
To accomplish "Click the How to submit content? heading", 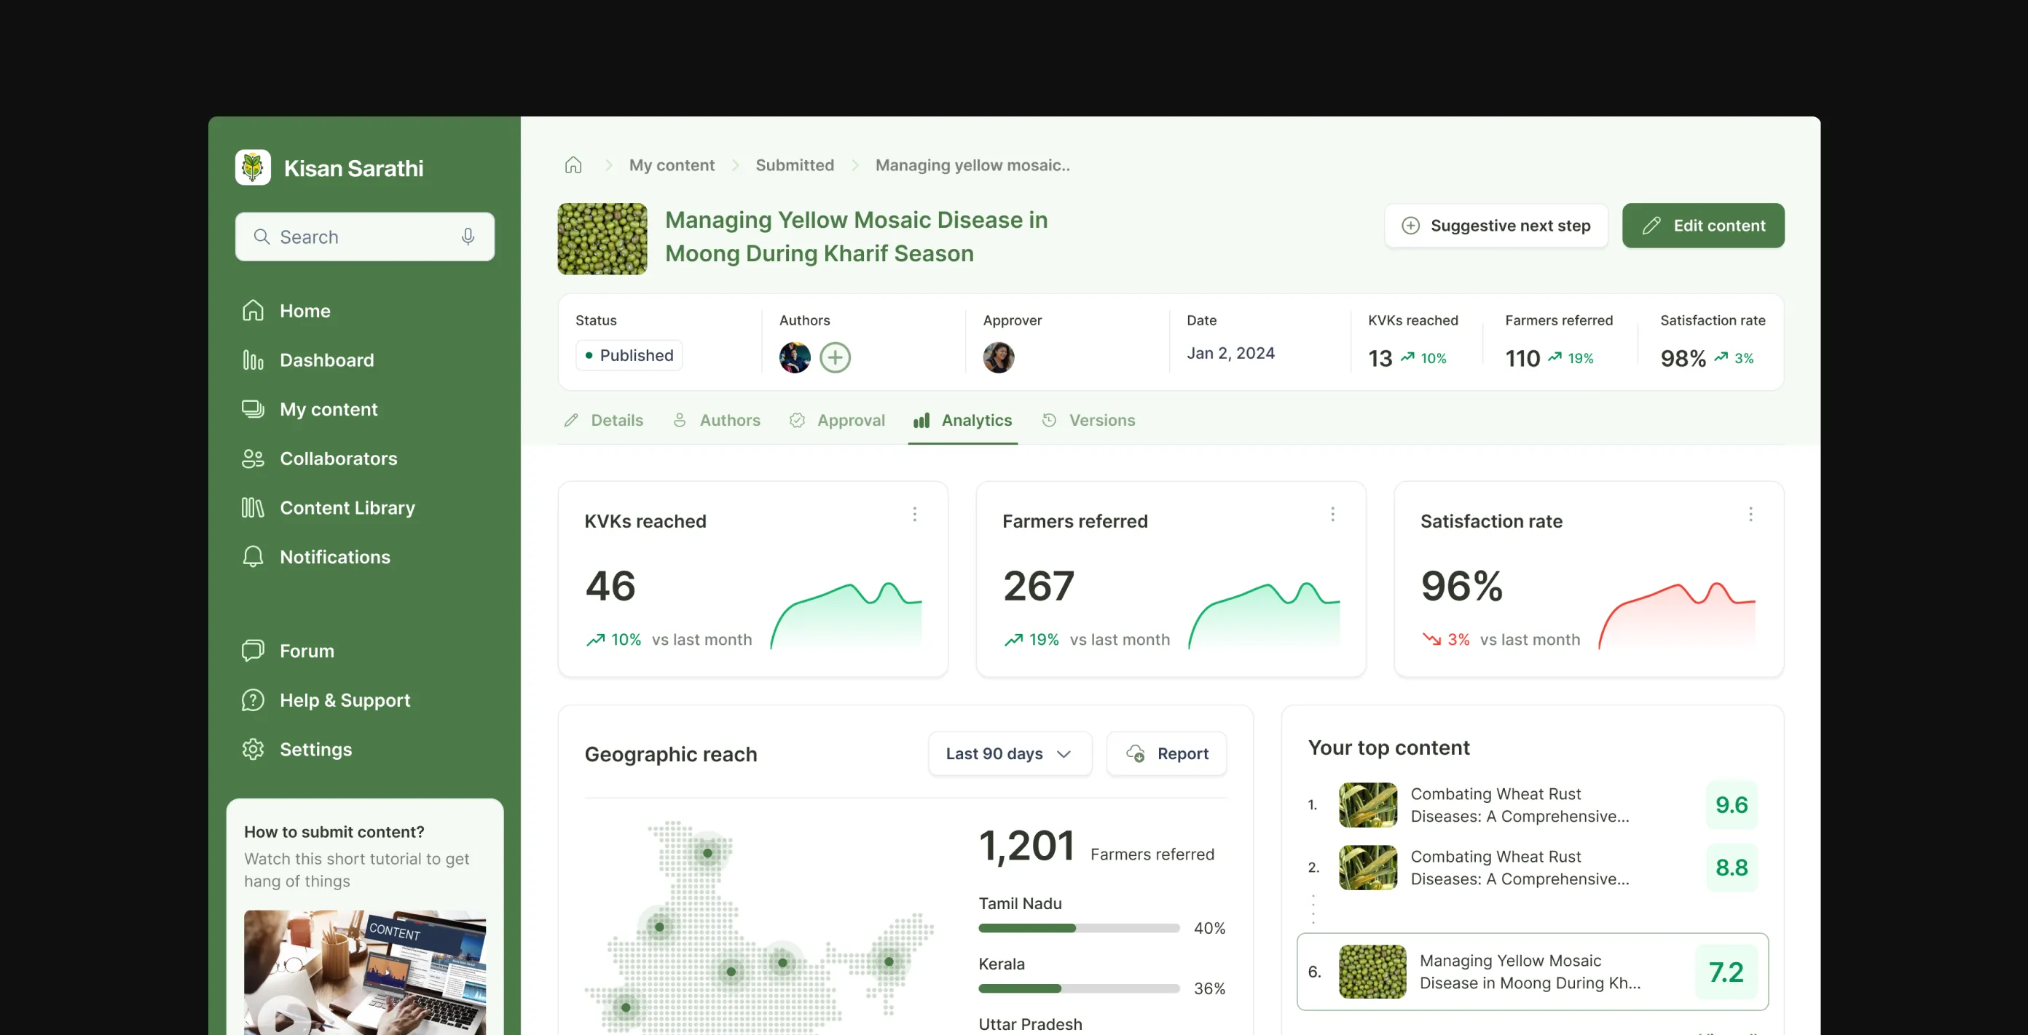I will 334,832.
